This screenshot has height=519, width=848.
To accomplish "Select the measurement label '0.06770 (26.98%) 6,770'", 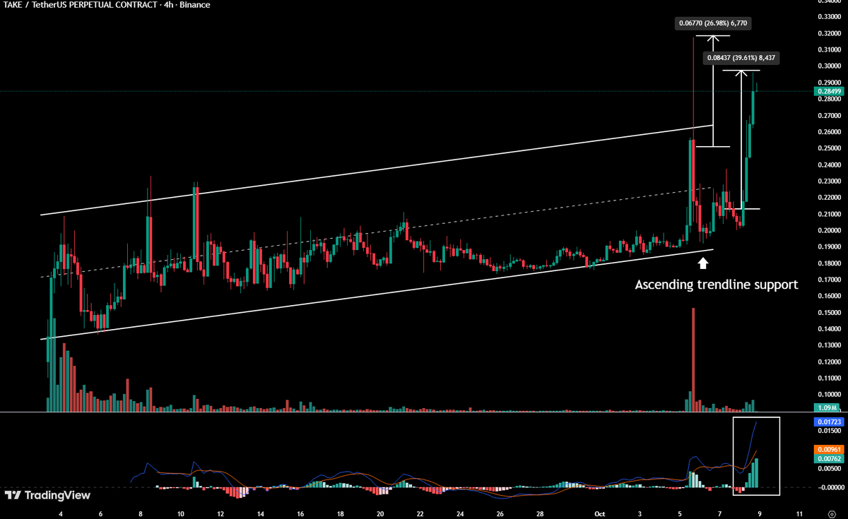I will (712, 23).
